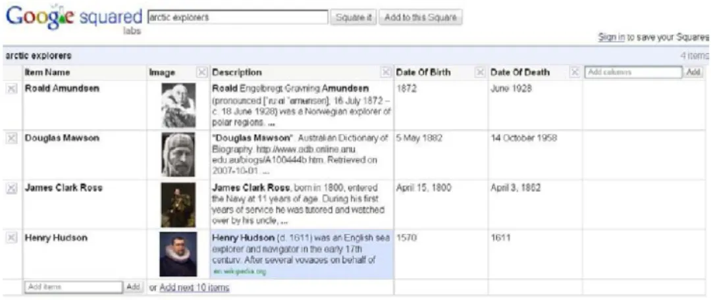This screenshot has width=711, height=300.
Task: Select the James Clark Ross item name
Action: (x=63, y=187)
